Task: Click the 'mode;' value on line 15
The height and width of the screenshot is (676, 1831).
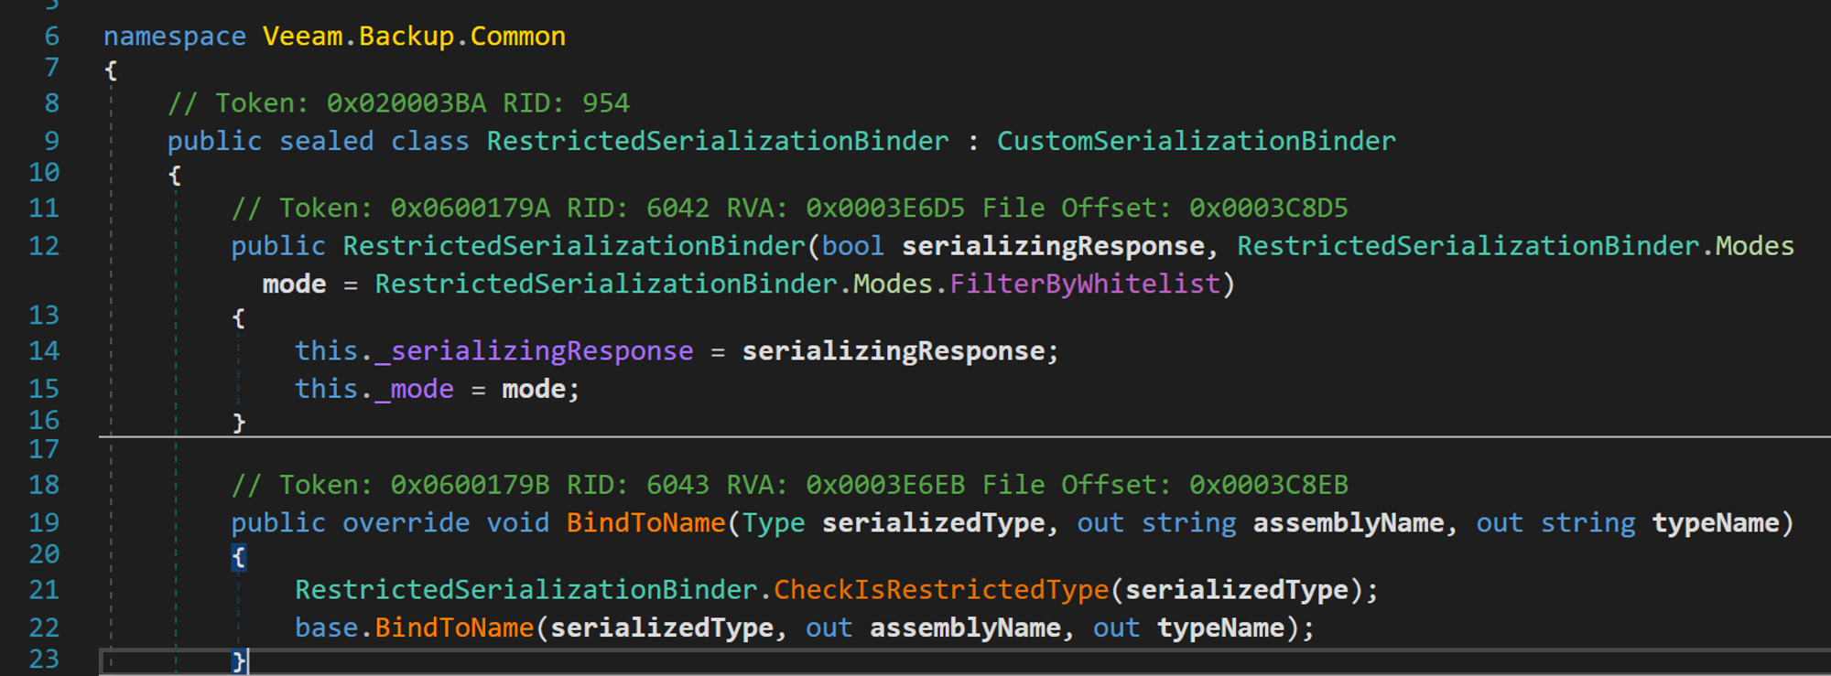Action: pos(540,390)
